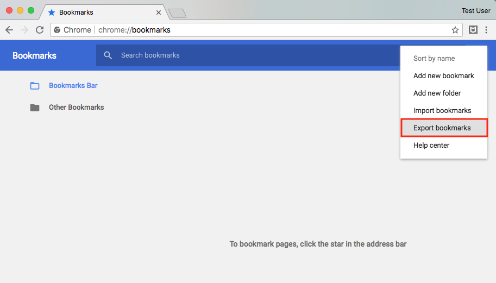The image size is (496, 283).
Task: Close the Bookmarks tab
Action: (x=159, y=12)
